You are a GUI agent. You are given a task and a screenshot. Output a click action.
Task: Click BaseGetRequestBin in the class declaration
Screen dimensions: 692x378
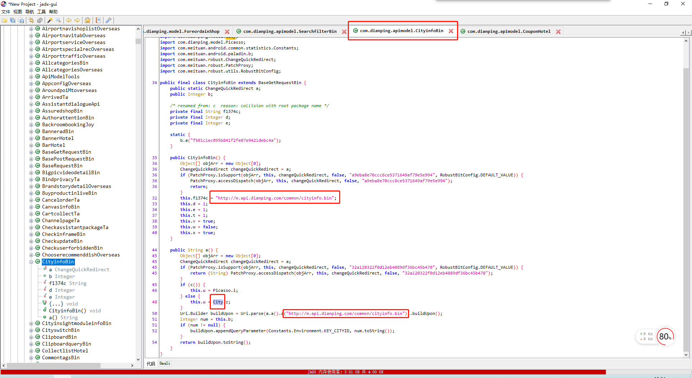coord(280,83)
